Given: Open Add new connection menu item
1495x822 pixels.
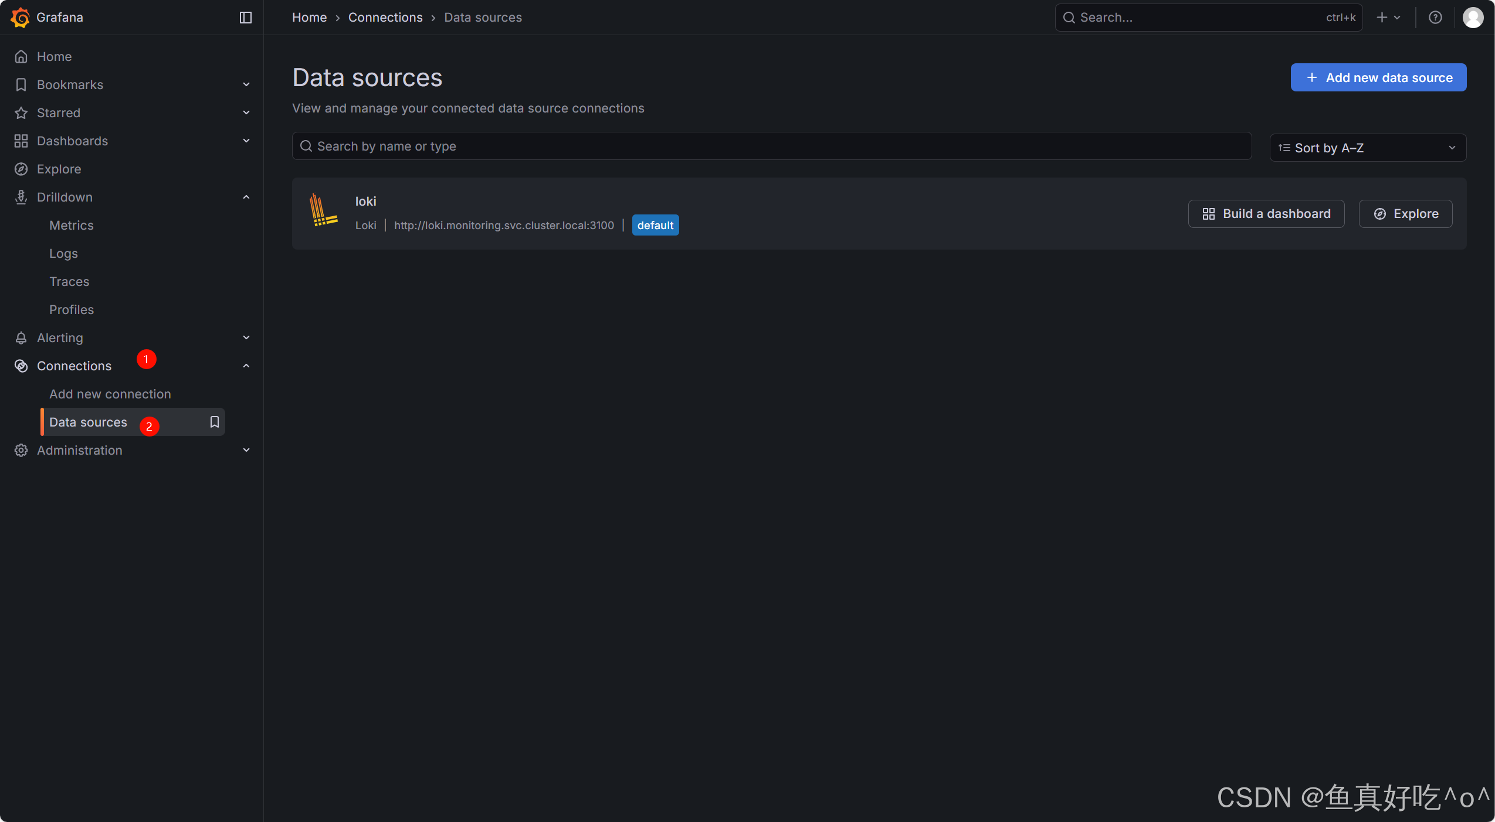Looking at the screenshot, I should 110,394.
